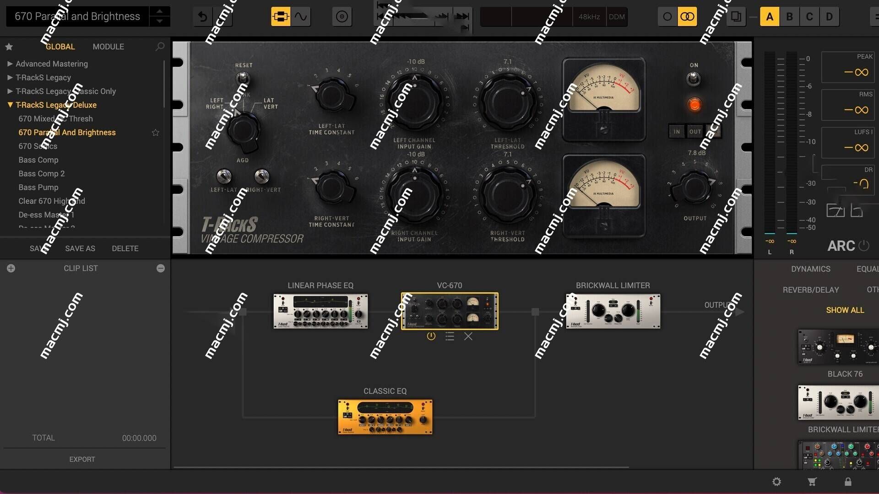Image resolution: width=879 pixels, height=494 pixels.
Task: Click the EXPORT button at bottom left
Action: coord(82,459)
